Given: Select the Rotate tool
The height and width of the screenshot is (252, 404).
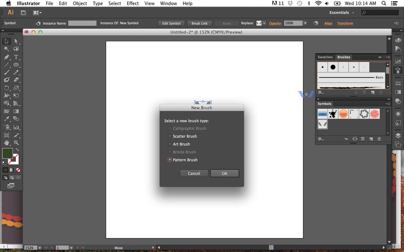Looking at the screenshot, I should click(6, 88).
